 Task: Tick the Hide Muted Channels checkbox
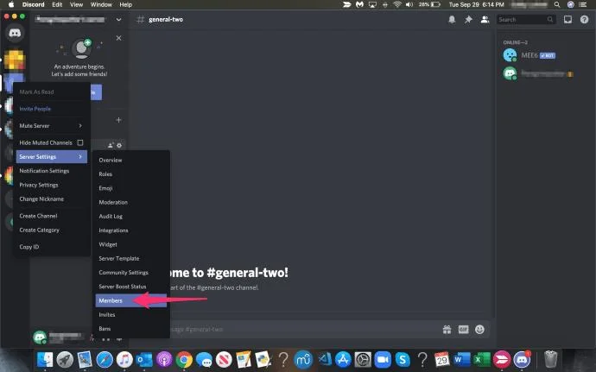[80, 142]
